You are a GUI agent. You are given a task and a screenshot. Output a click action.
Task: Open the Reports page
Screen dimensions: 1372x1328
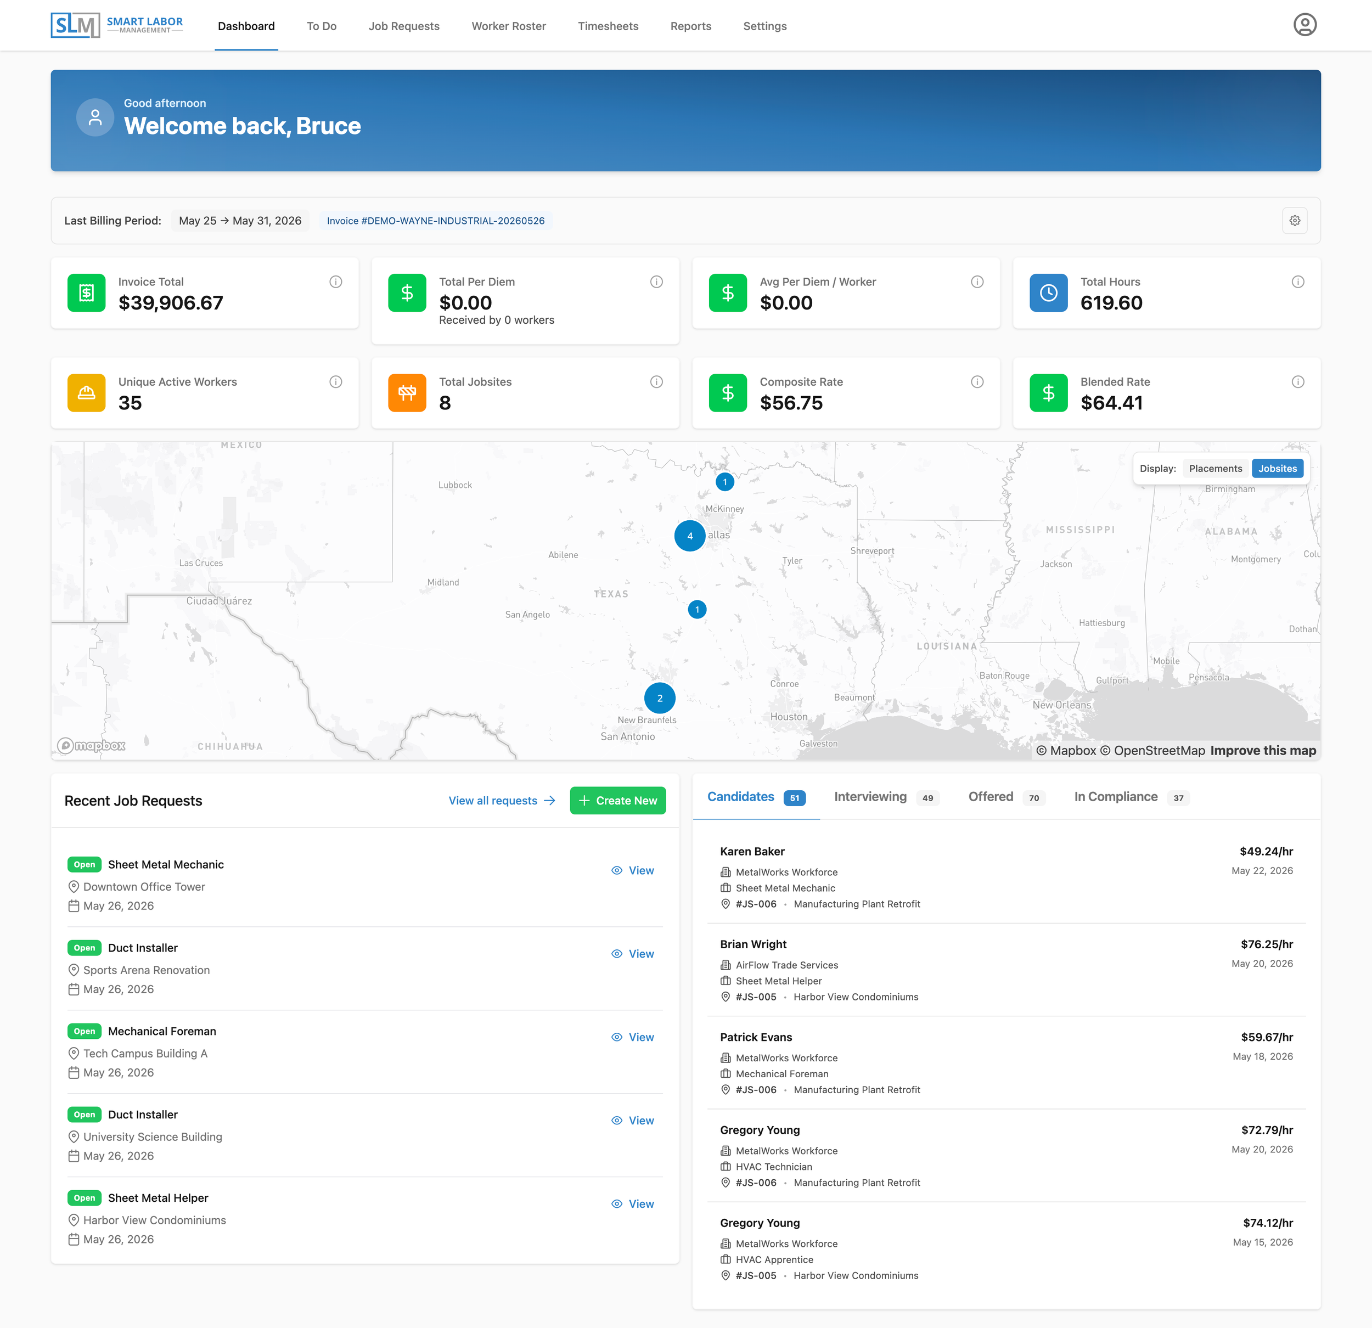pyautogui.click(x=690, y=26)
